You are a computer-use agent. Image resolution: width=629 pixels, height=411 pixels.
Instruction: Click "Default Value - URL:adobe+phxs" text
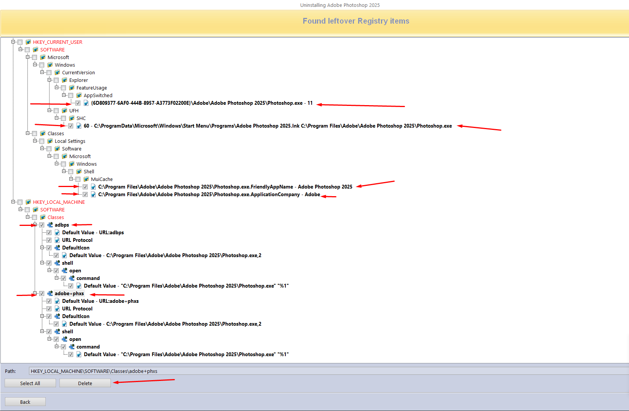click(101, 301)
